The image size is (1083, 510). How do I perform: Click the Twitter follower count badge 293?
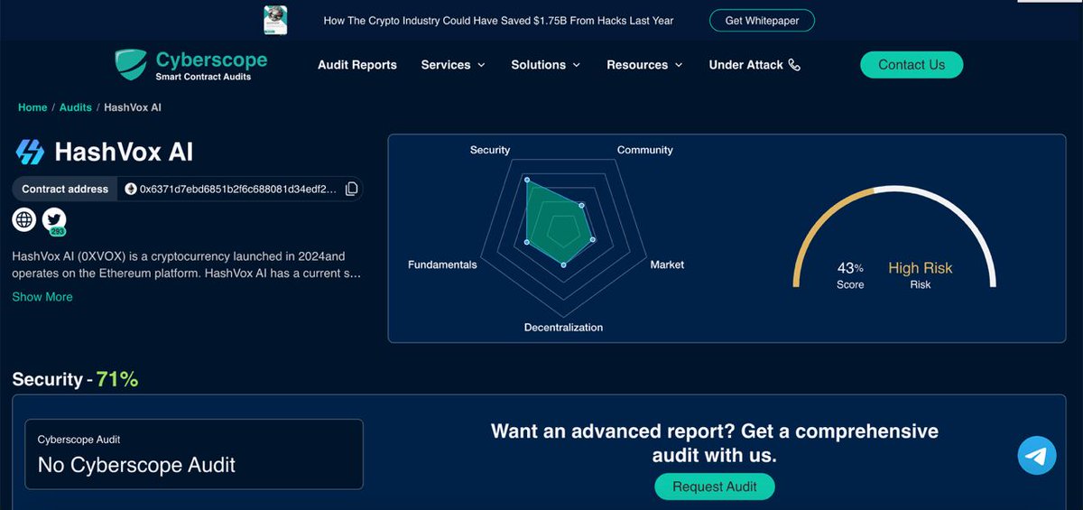(57, 232)
